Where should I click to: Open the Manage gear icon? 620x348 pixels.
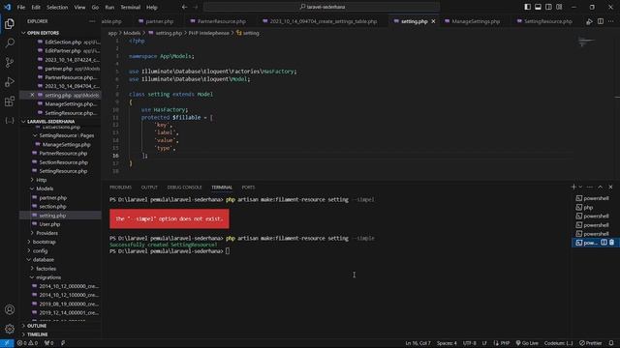click(x=10, y=329)
